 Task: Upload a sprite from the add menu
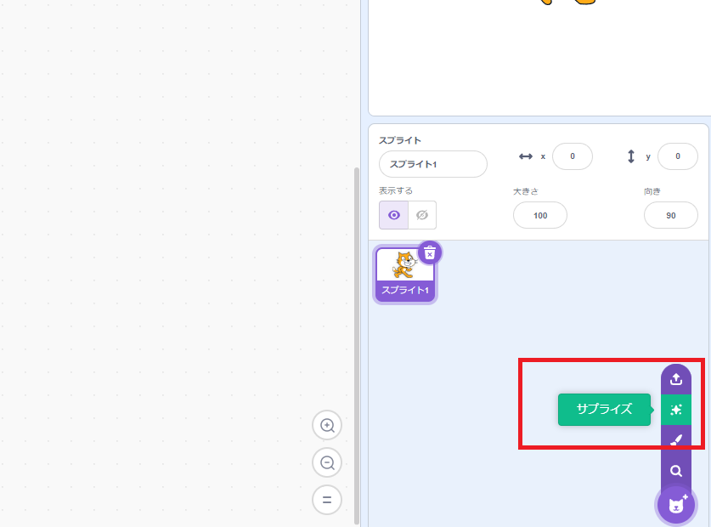676,379
